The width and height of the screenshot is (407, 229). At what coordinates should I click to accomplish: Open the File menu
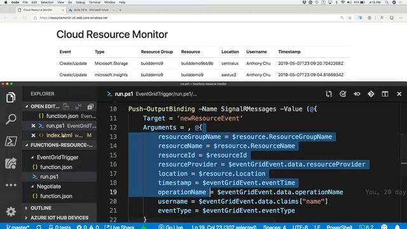click(25, 3)
